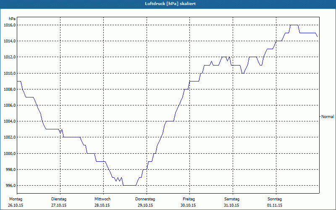Image resolution: width=336 pixels, height=210 pixels.
Task: Click the 996,0 y-axis value
Action: pos(10,185)
